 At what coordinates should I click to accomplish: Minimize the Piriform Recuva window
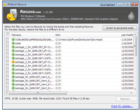(120, 4)
